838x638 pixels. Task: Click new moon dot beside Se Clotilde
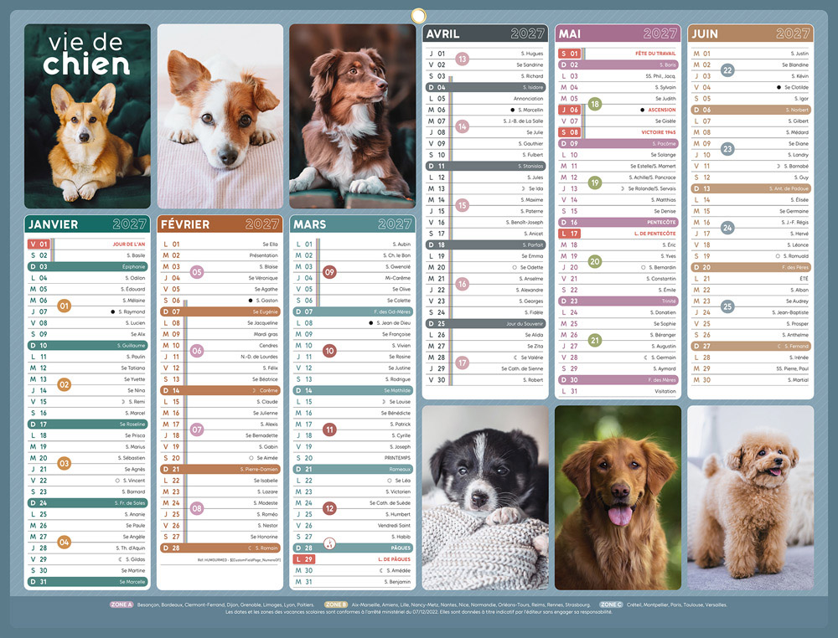[x=779, y=87]
